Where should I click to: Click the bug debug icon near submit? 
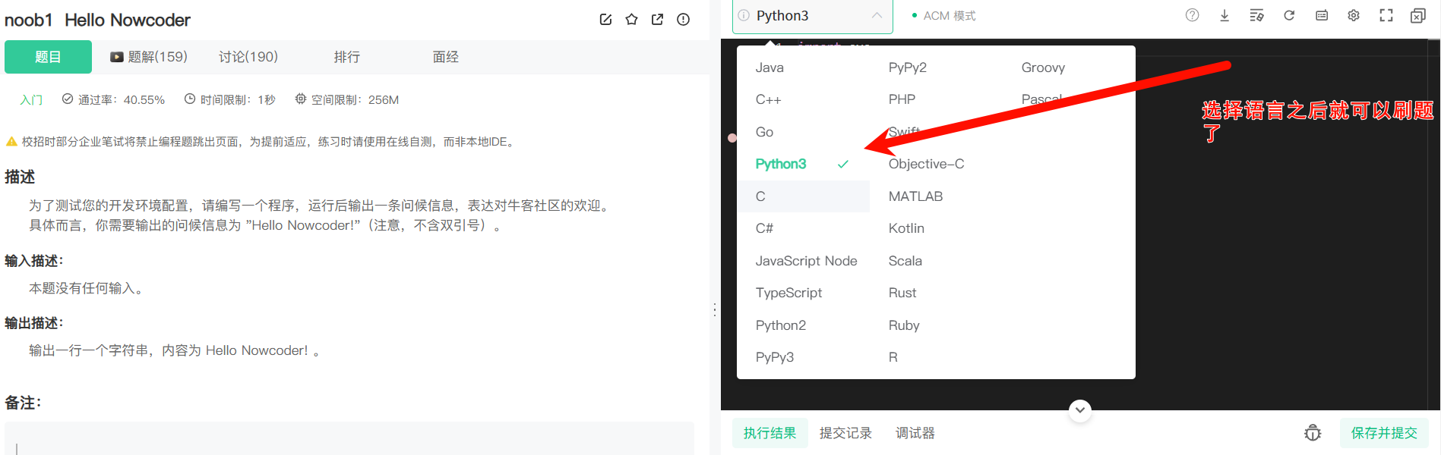click(x=1313, y=433)
